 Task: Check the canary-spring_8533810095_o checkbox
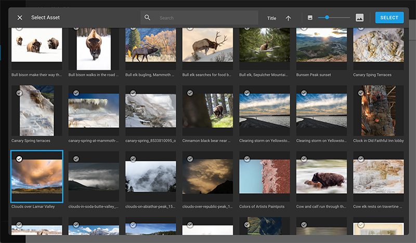(133, 93)
